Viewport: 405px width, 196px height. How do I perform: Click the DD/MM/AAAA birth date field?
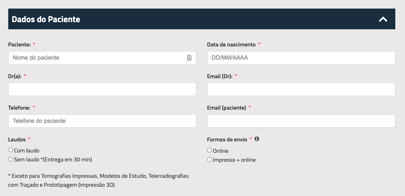(301, 58)
